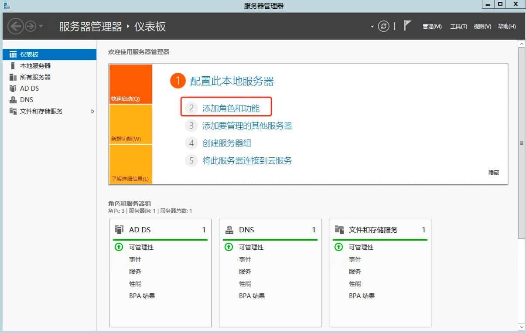Open the 管理(M) menu
This screenshot has width=526, height=333.
432,27
